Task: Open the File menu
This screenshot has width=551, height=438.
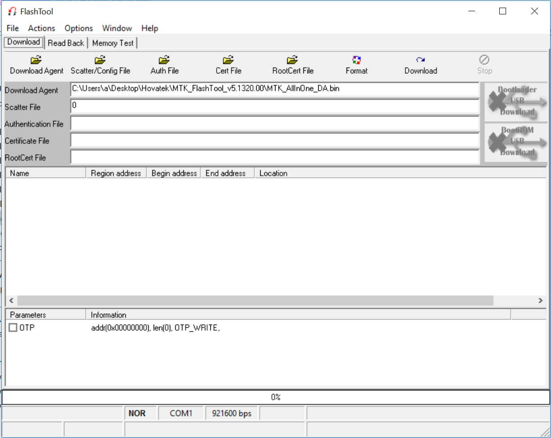Action: [13, 28]
